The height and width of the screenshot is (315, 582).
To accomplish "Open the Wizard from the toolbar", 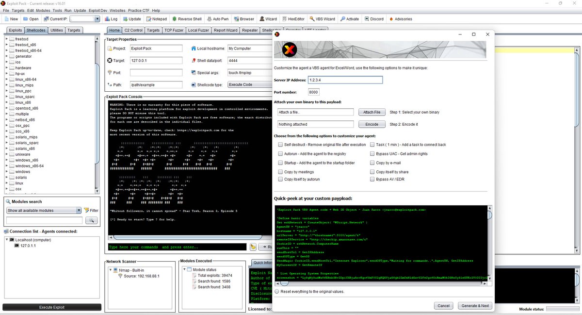I will pyautogui.click(x=268, y=19).
